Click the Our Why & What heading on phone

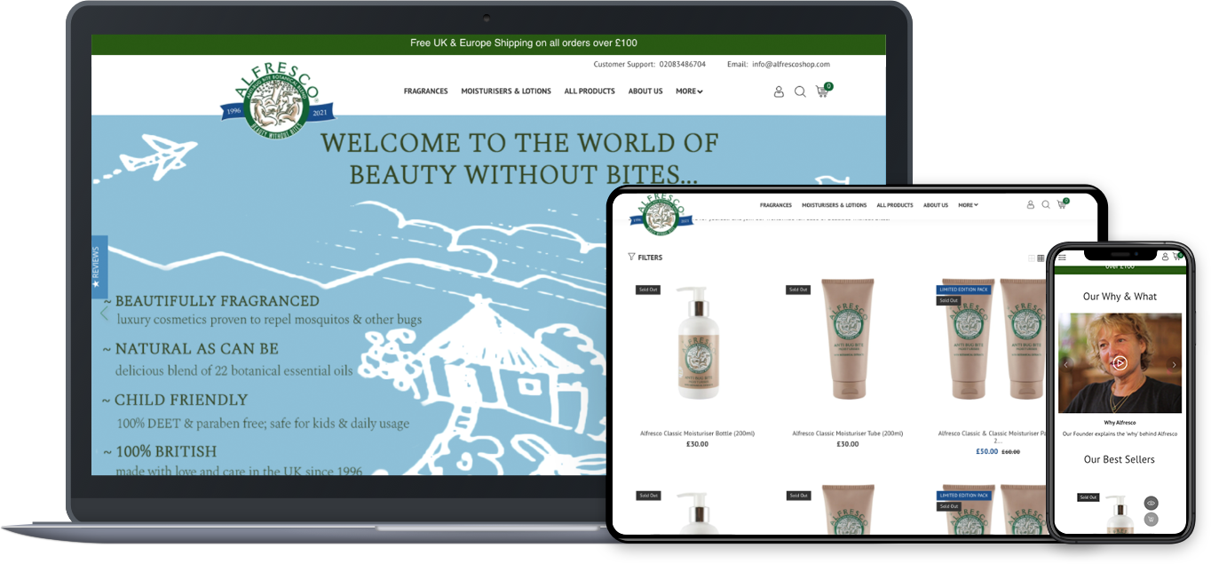click(x=1120, y=297)
